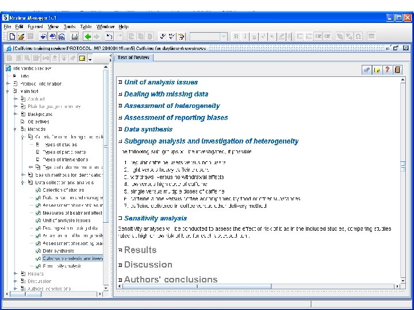Open the properties icon above review text

pyautogui.click(x=366, y=70)
